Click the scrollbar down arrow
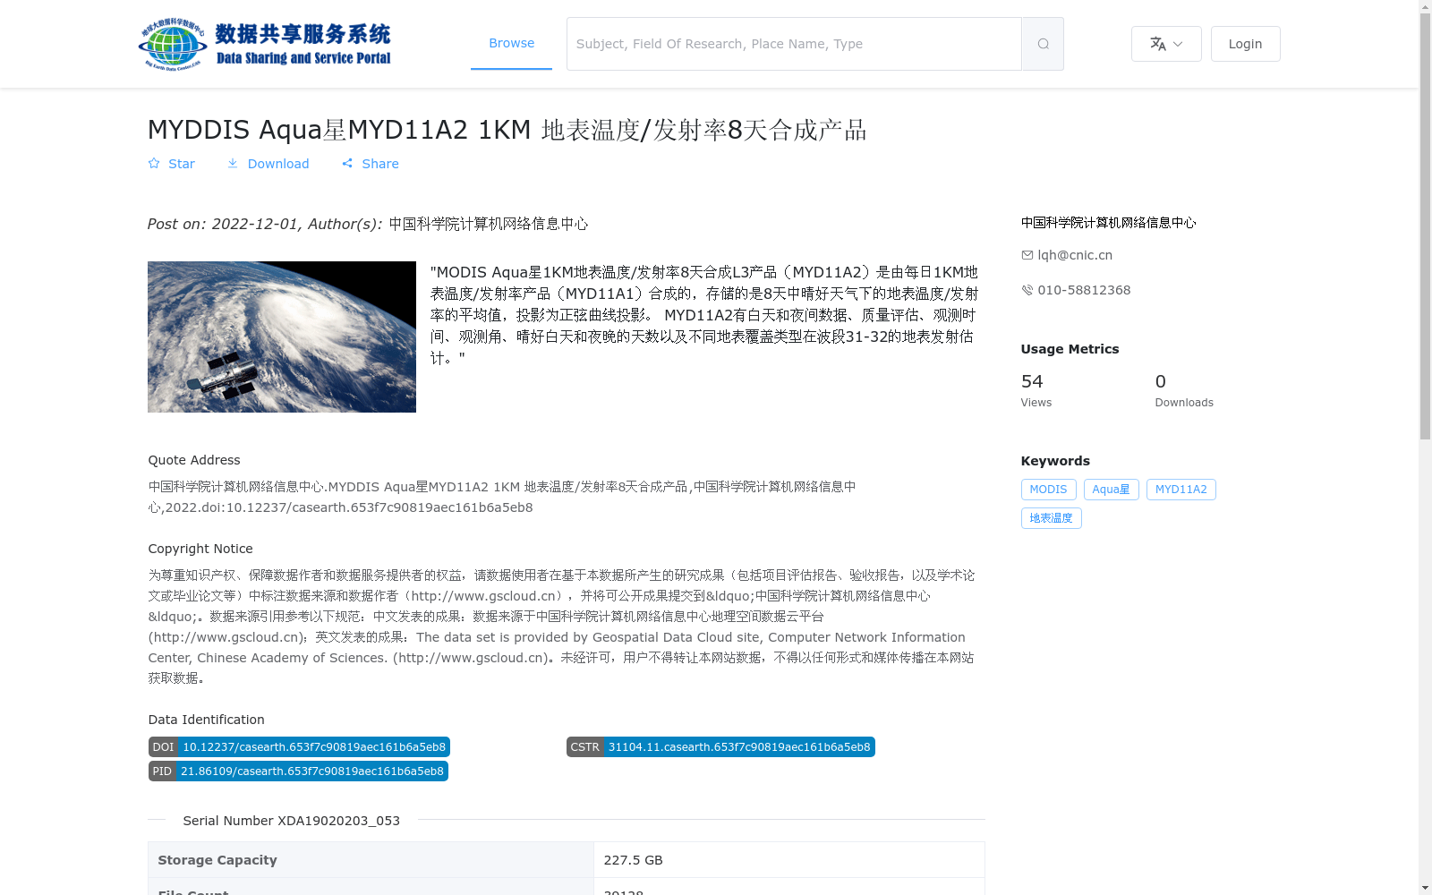Viewport: 1432px width, 895px height. (x=1425, y=888)
